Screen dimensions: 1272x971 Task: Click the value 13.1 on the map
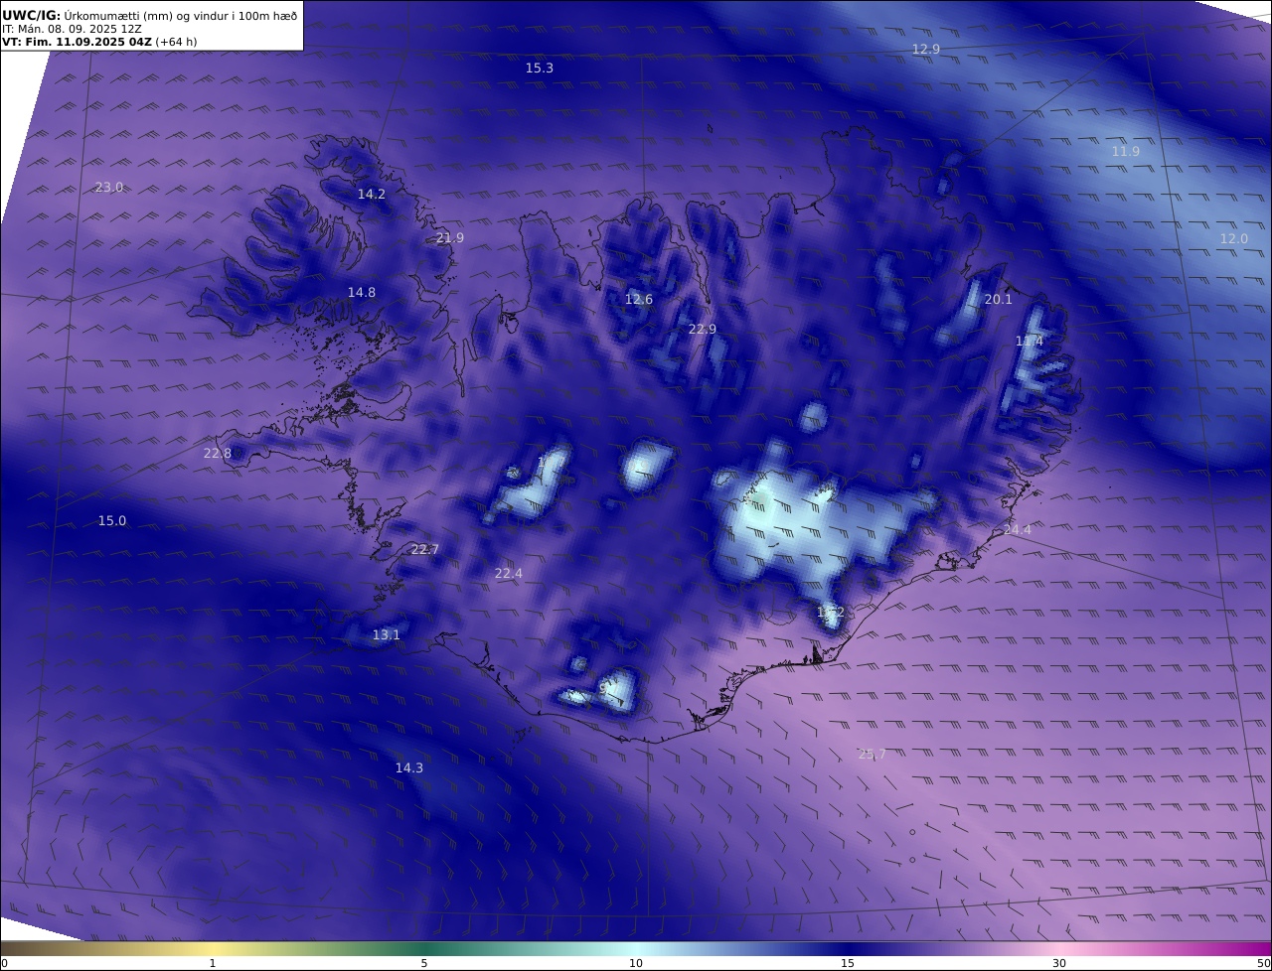tap(387, 634)
